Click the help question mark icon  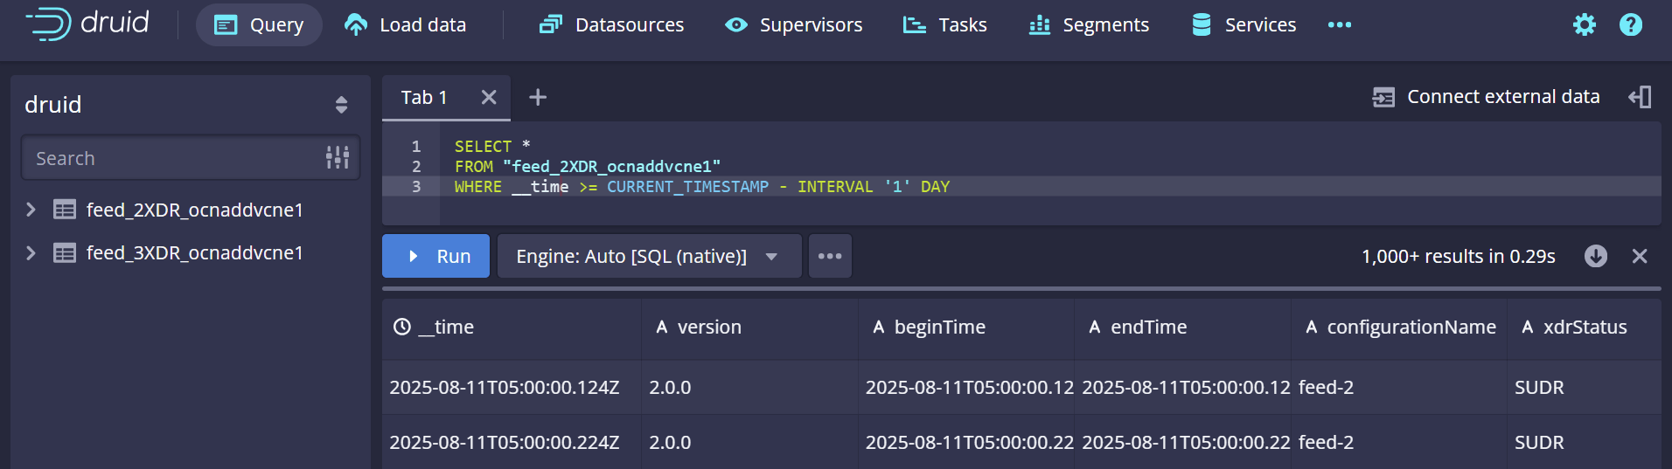1630,25
